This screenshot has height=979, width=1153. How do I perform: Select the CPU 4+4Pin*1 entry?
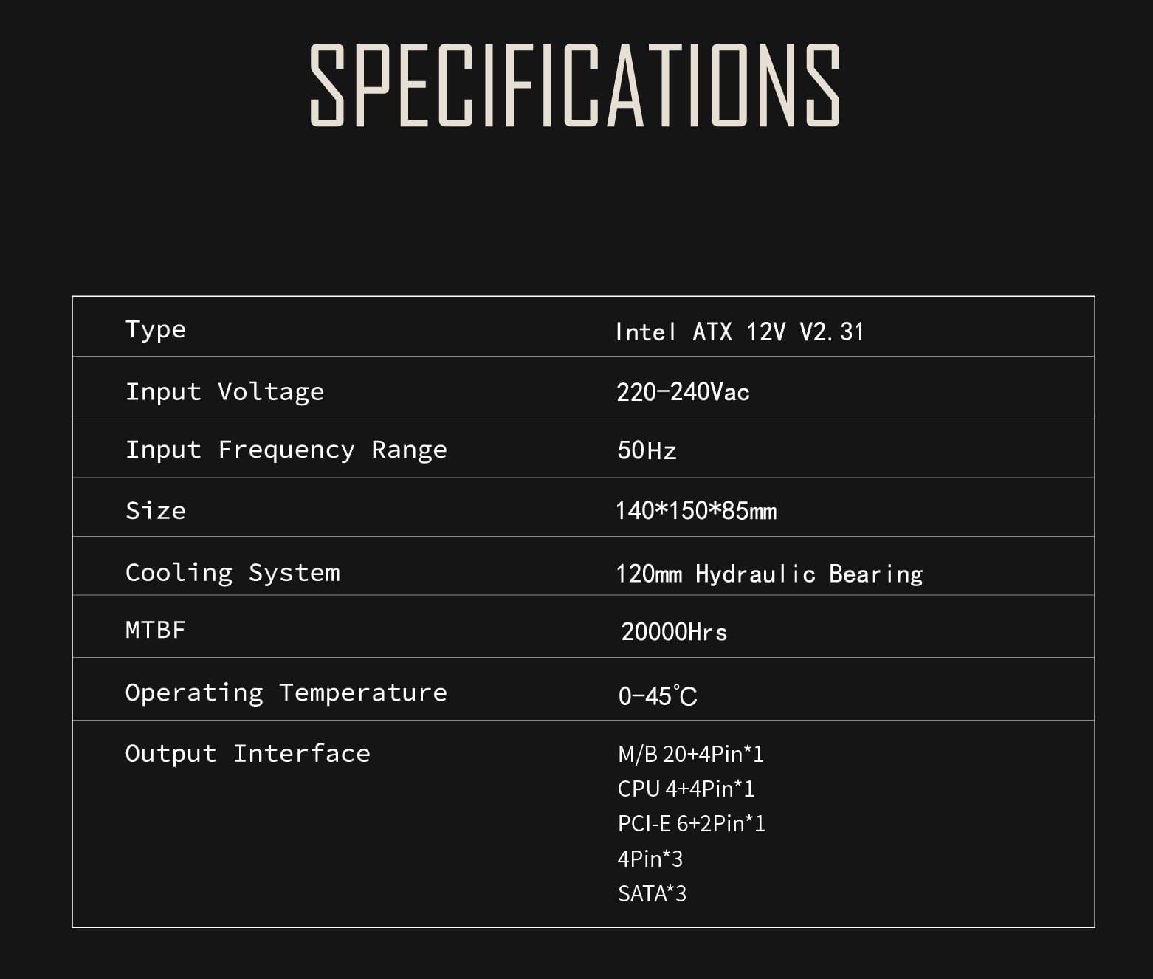tap(686, 789)
